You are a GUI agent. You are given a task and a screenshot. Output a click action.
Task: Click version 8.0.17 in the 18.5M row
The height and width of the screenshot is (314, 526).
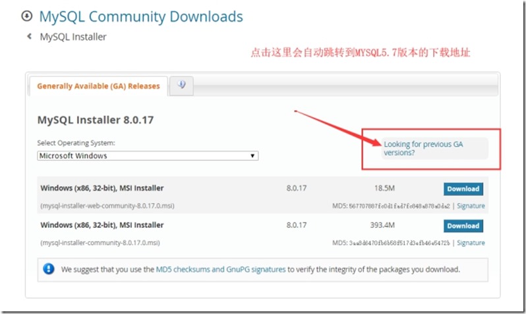[297, 188]
